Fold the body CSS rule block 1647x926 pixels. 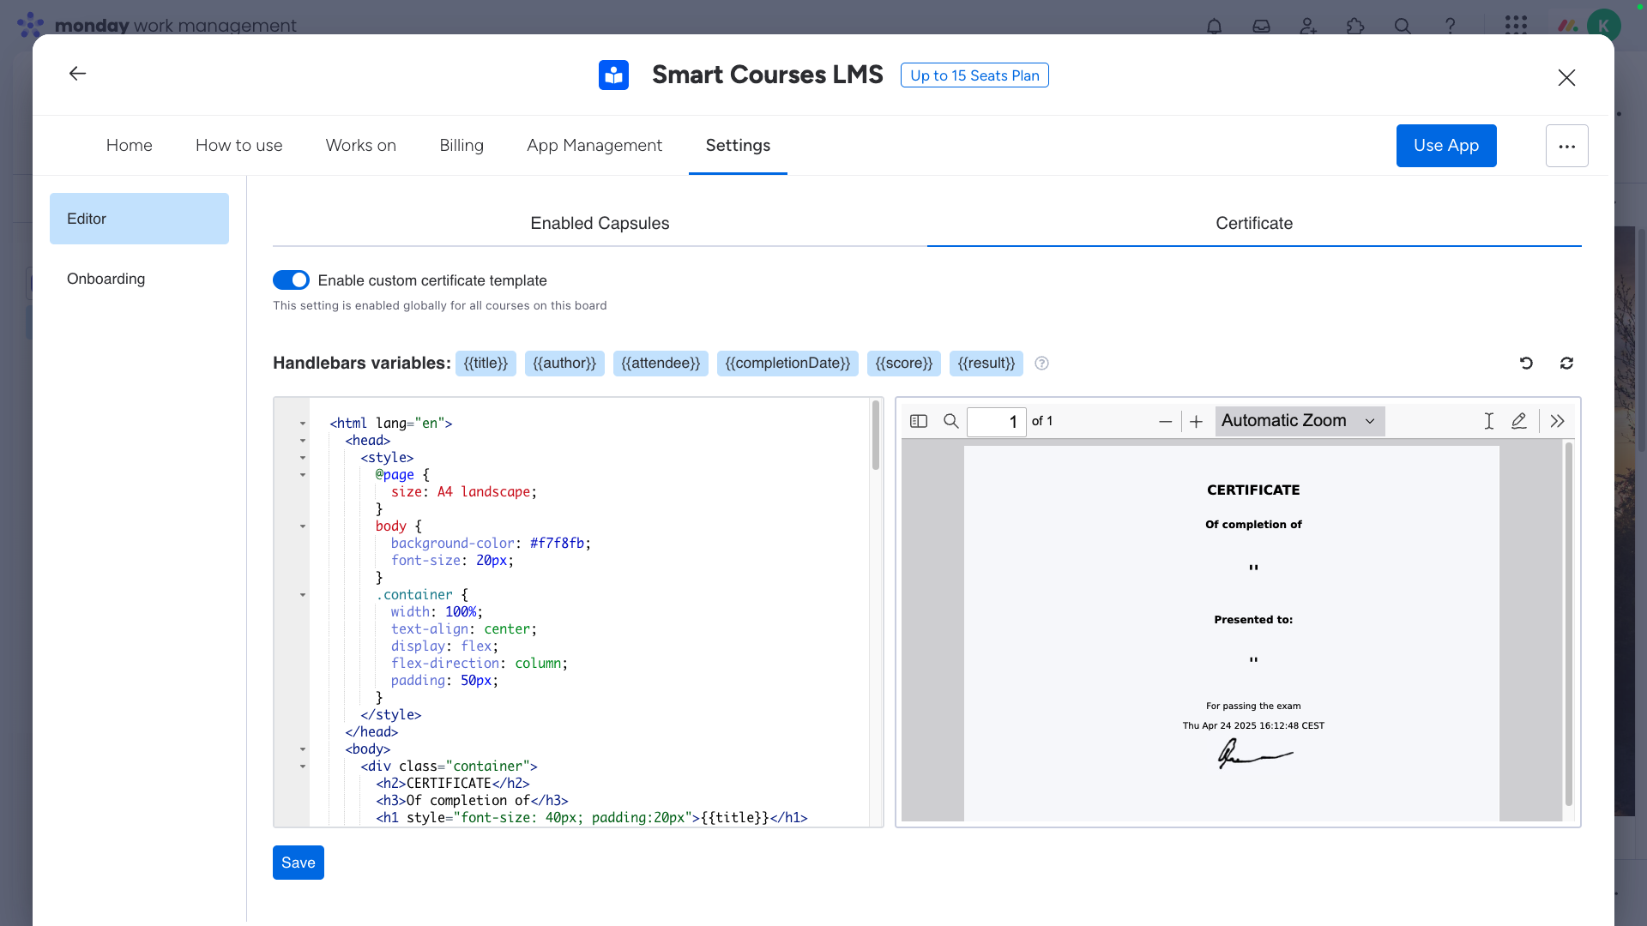(303, 526)
